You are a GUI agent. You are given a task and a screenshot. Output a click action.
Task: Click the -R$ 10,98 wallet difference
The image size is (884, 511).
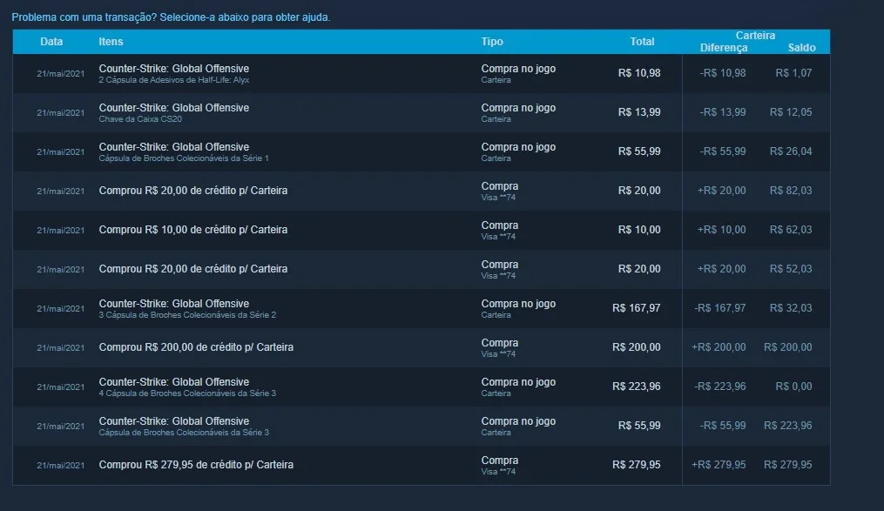pyautogui.click(x=723, y=73)
